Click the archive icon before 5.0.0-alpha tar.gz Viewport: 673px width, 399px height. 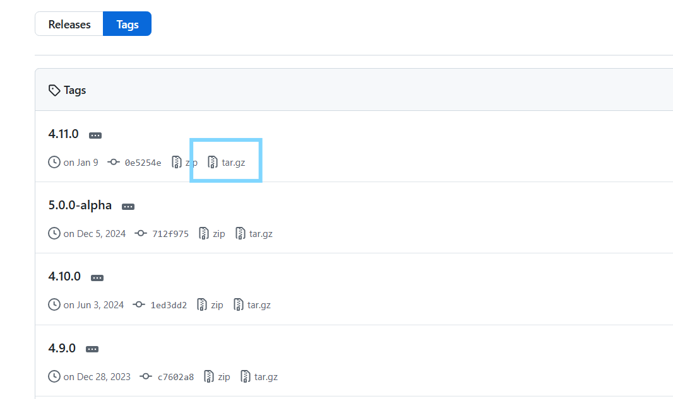click(241, 233)
